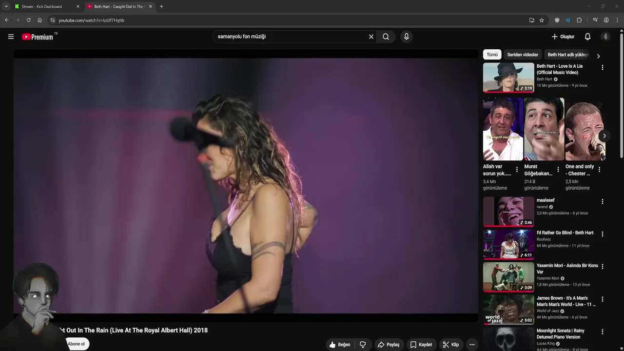This screenshot has width=624, height=351.
Task: Click the address bar URL
Action: click(x=92, y=20)
